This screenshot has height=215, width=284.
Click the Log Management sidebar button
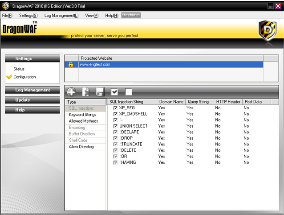pos(32,90)
